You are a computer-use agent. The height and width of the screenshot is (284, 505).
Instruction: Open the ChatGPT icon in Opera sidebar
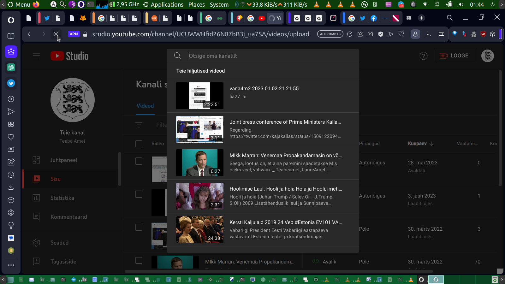point(11,68)
